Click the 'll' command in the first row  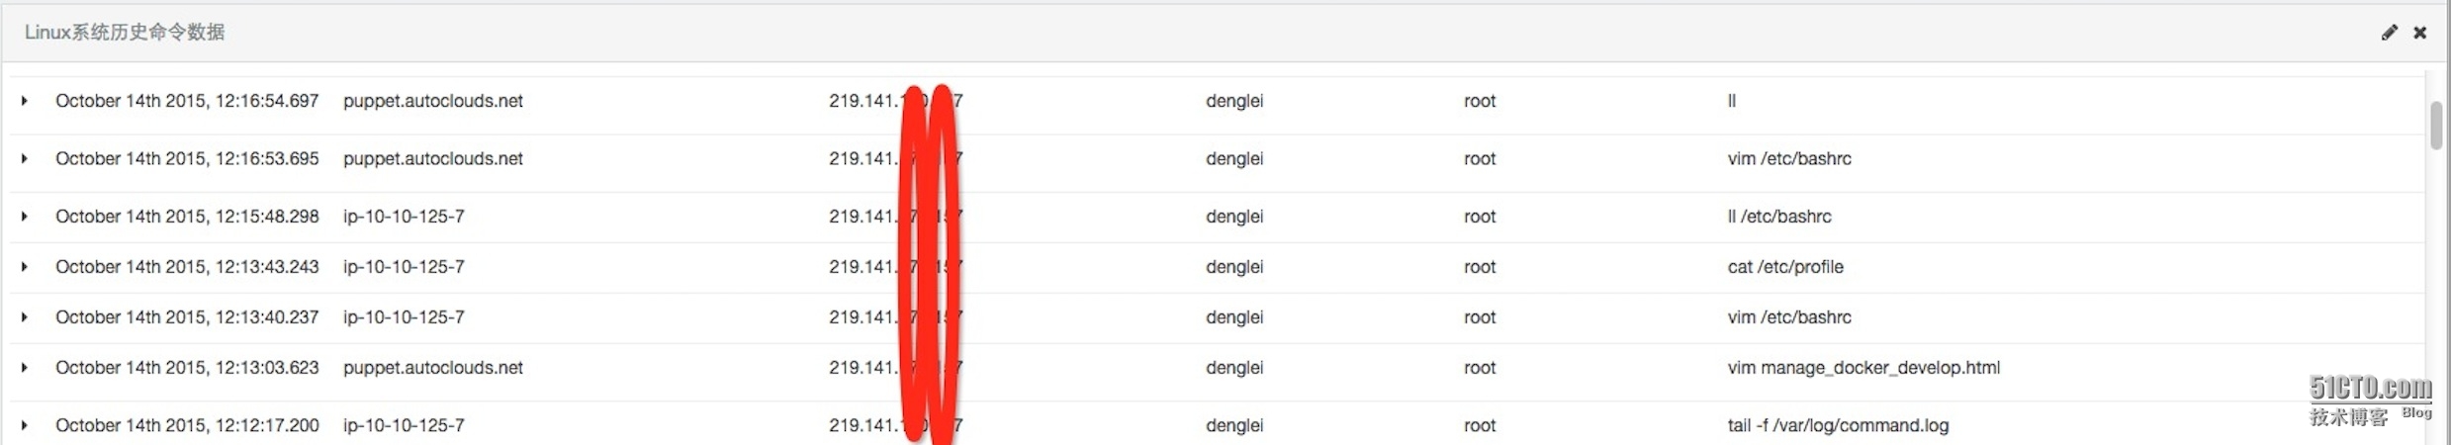pos(1731,101)
